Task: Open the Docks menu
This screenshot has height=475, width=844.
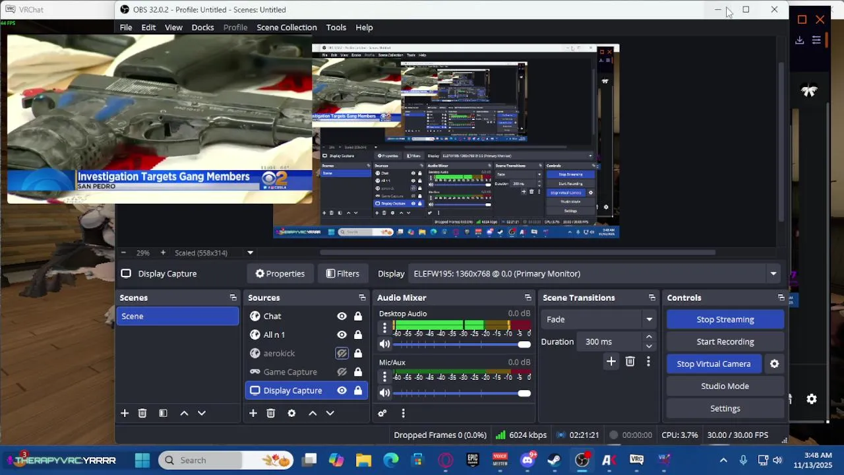Action: (x=202, y=27)
